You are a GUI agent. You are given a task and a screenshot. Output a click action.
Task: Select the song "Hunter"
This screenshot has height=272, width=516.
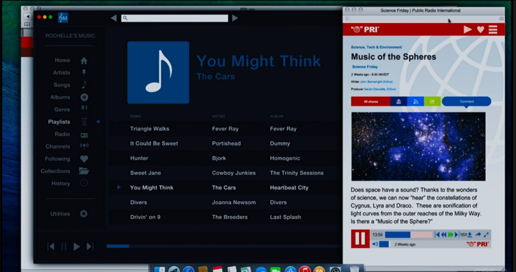[x=139, y=158]
